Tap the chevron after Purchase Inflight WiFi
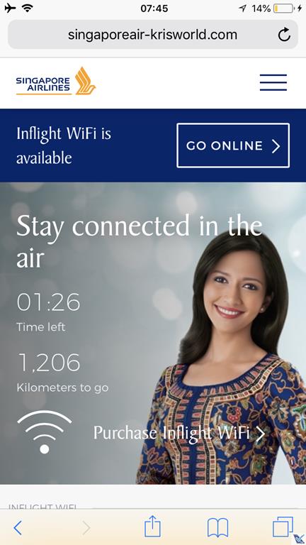The height and width of the screenshot is (545, 306). 260,434
